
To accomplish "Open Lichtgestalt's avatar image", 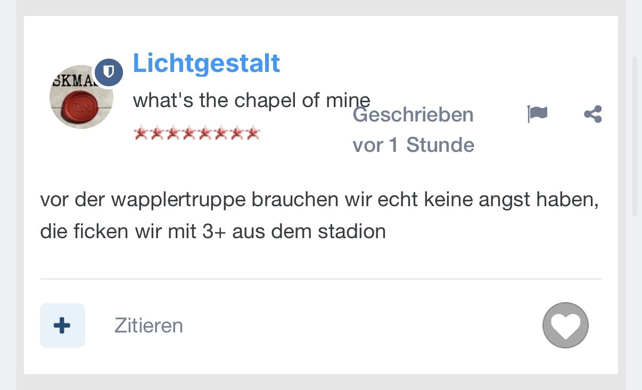I will click(81, 97).
